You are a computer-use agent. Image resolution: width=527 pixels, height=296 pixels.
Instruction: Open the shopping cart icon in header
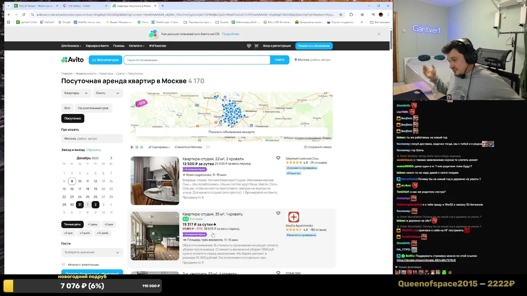click(x=256, y=46)
